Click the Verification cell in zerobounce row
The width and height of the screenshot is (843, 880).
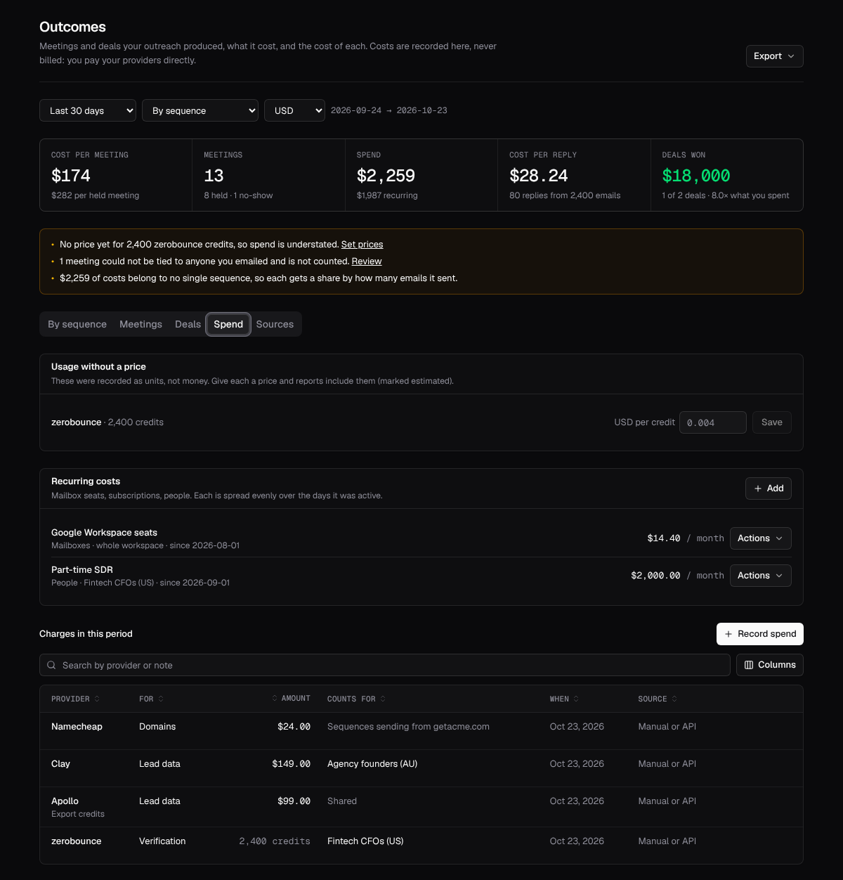pyautogui.click(x=162, y=841)
